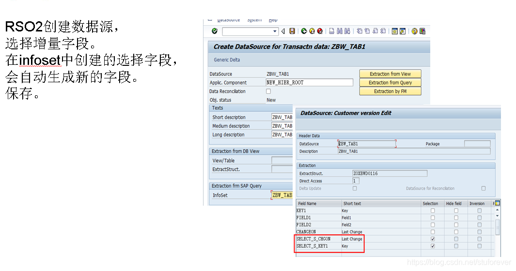The height and width of the screenshot is (271, 516).
Task: Click the table settings icon
Action: tap(497, 203)
